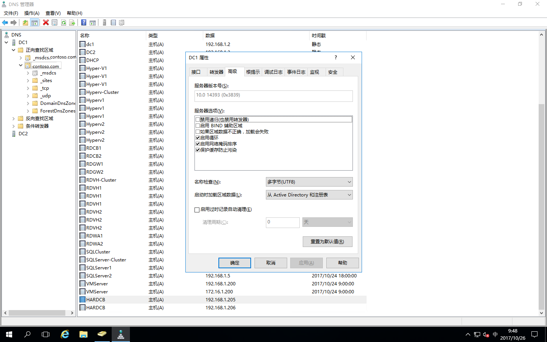Open the Windows Start menu
The width and height of the screenshot is (547, 342).
pyautogui.click(x=9, y=334)
